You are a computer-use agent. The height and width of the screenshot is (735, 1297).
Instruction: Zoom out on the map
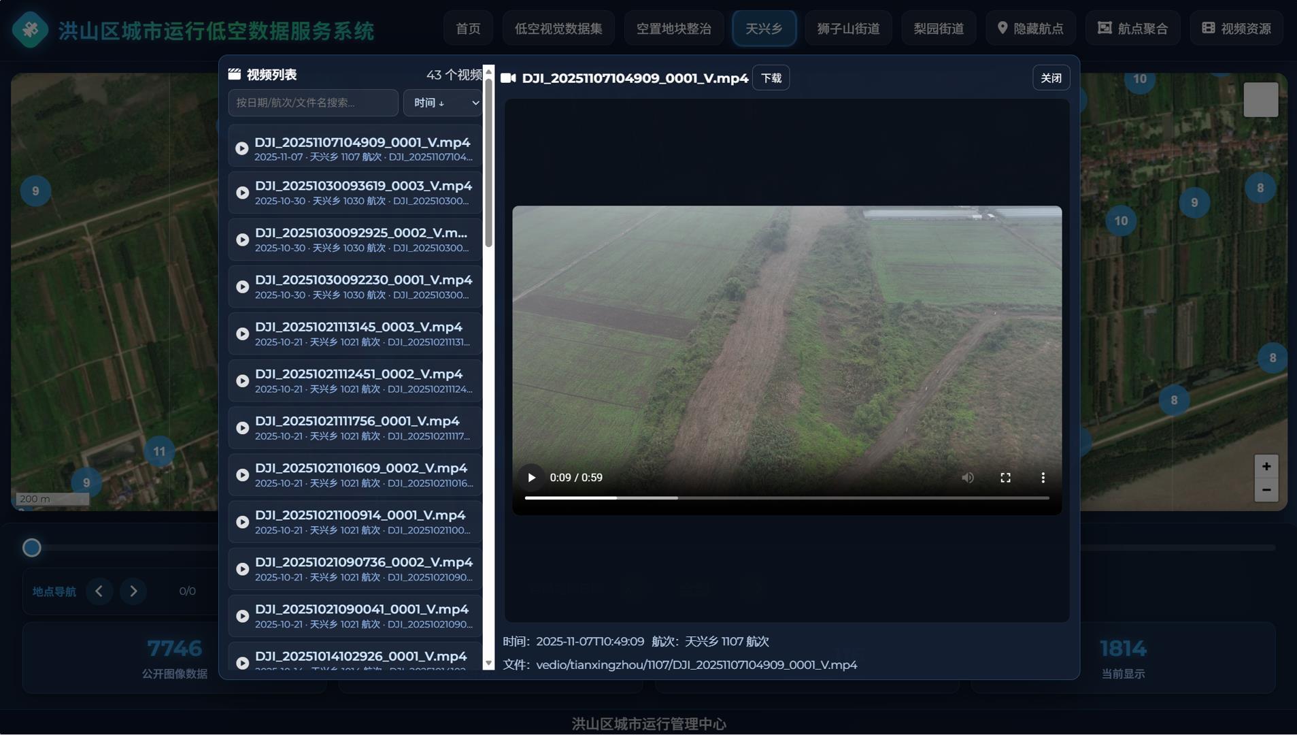point(1266,490)
